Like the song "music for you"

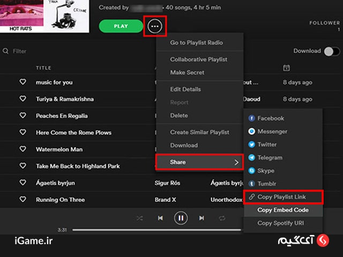(23, 82)
